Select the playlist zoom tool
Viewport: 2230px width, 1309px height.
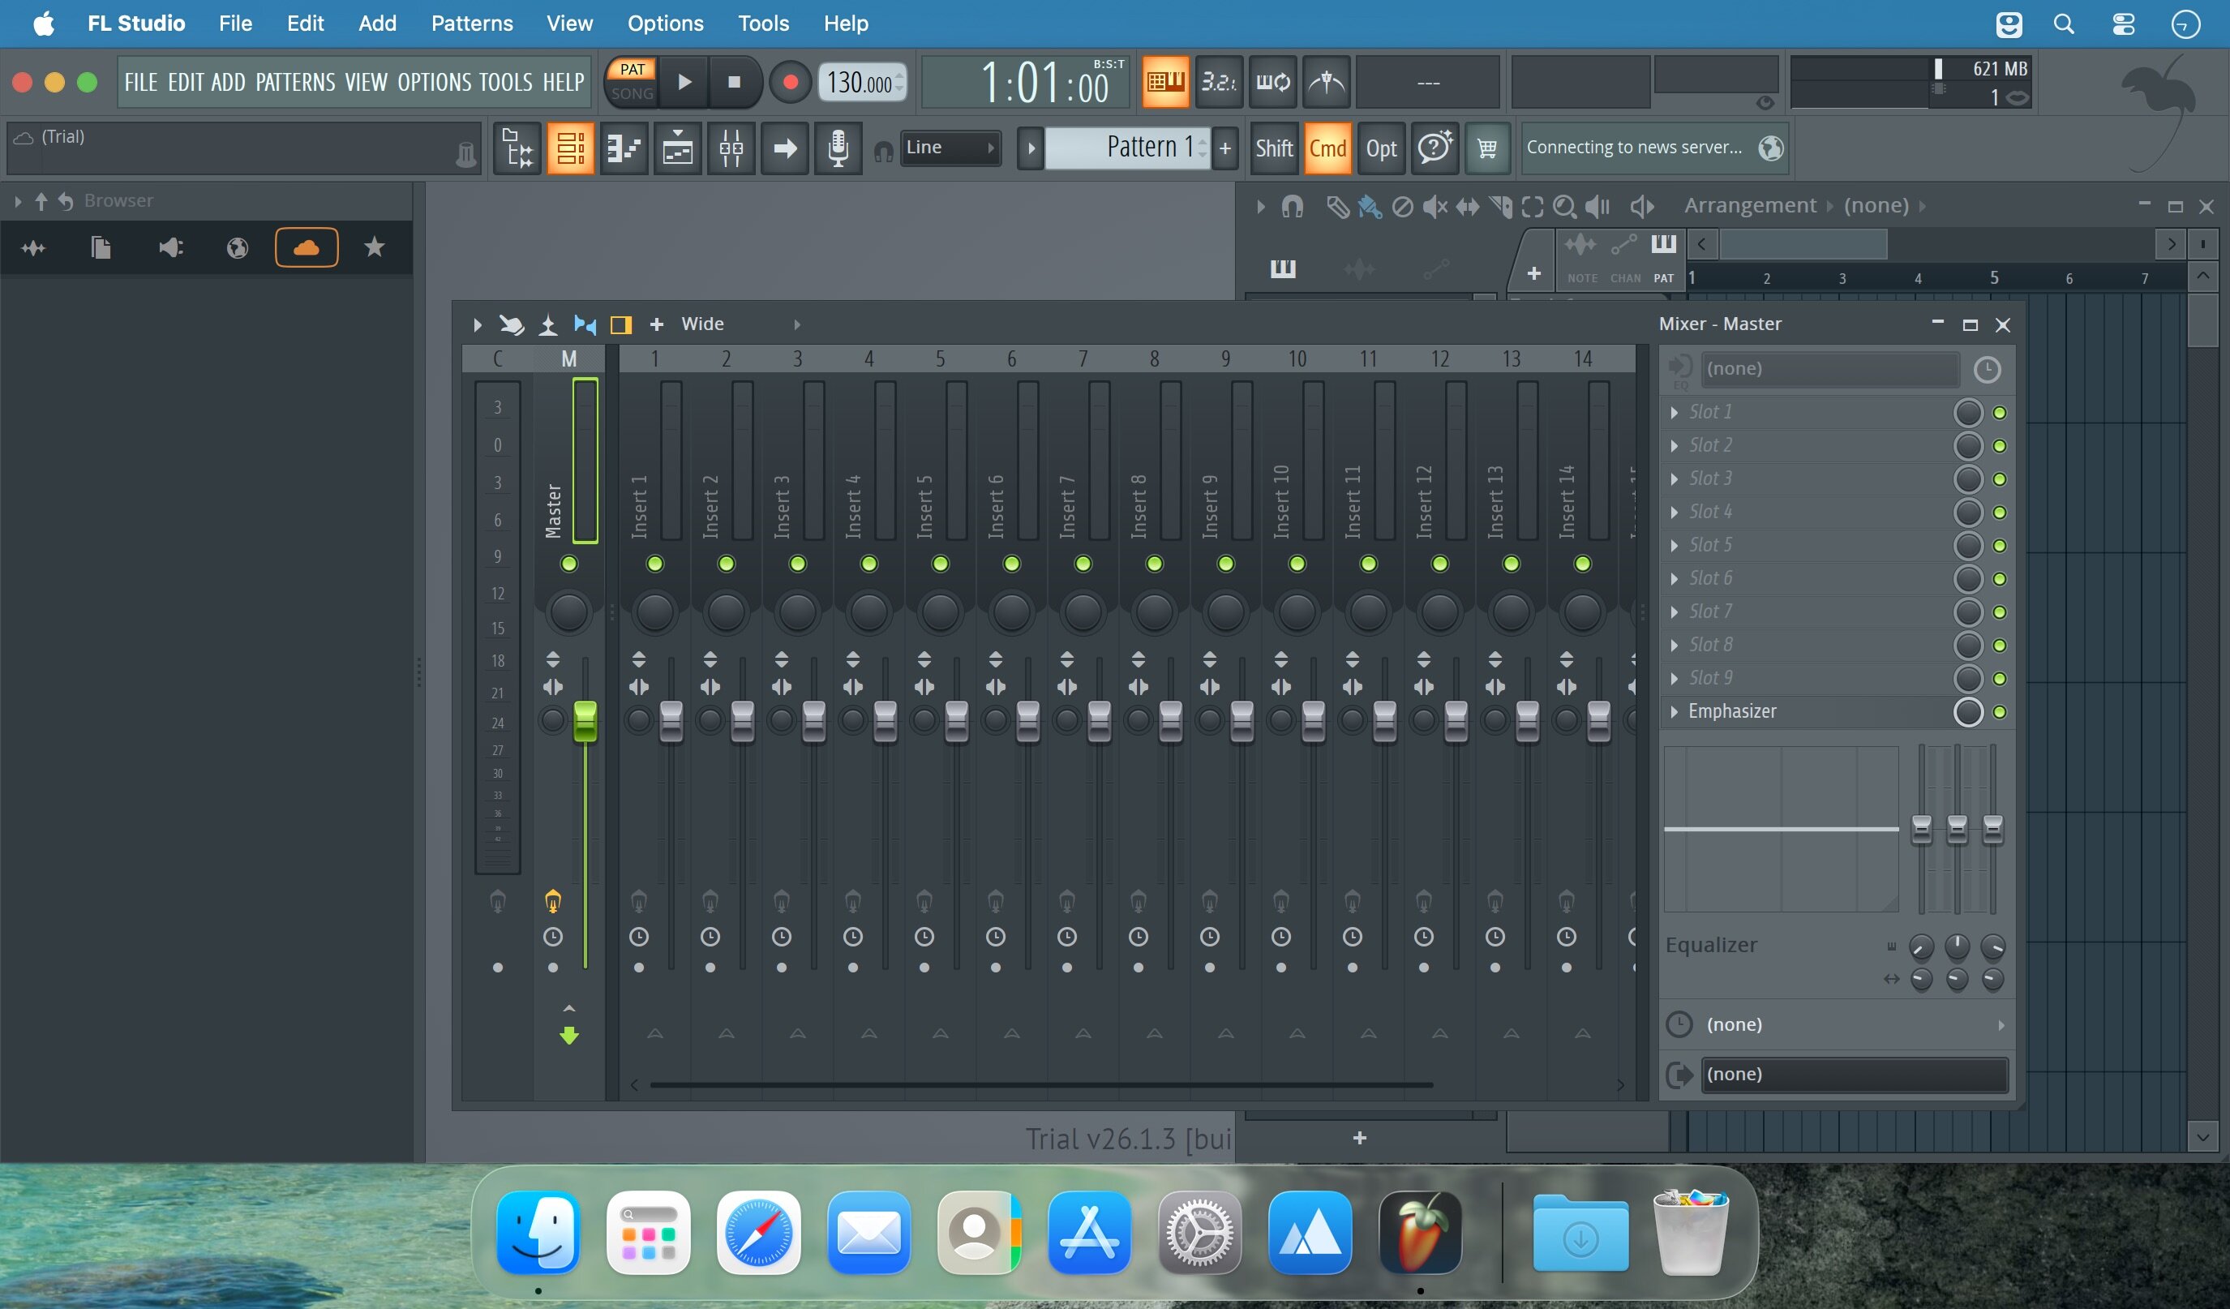pos(1564,206)
